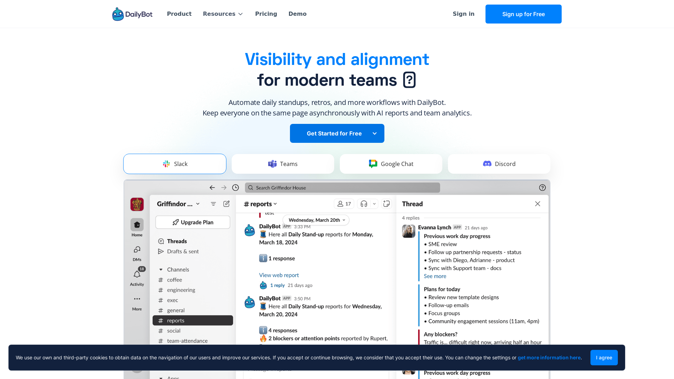Click the More ellipsis icon
Screen dimensions: 674x379
point(137,299)
